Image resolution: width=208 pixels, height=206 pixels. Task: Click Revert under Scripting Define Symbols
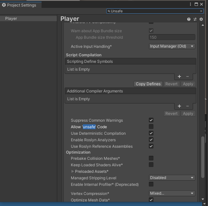tap(172, 84)
